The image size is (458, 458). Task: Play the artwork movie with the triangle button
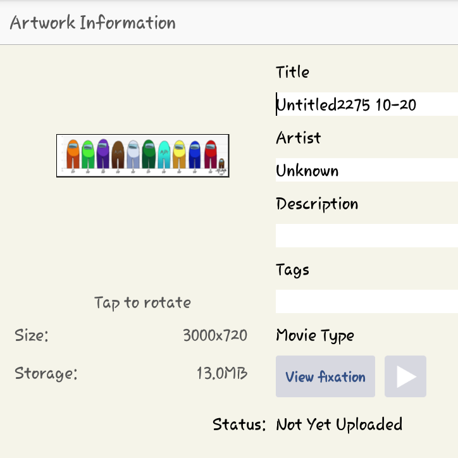[405, 376]
